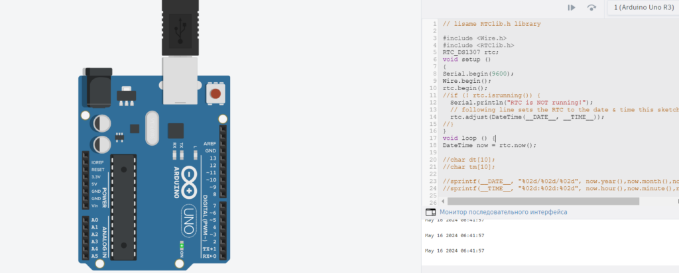Click the digital pin 7 socket
The height and width of the screenshot is (273, 679).
(223, 205)
